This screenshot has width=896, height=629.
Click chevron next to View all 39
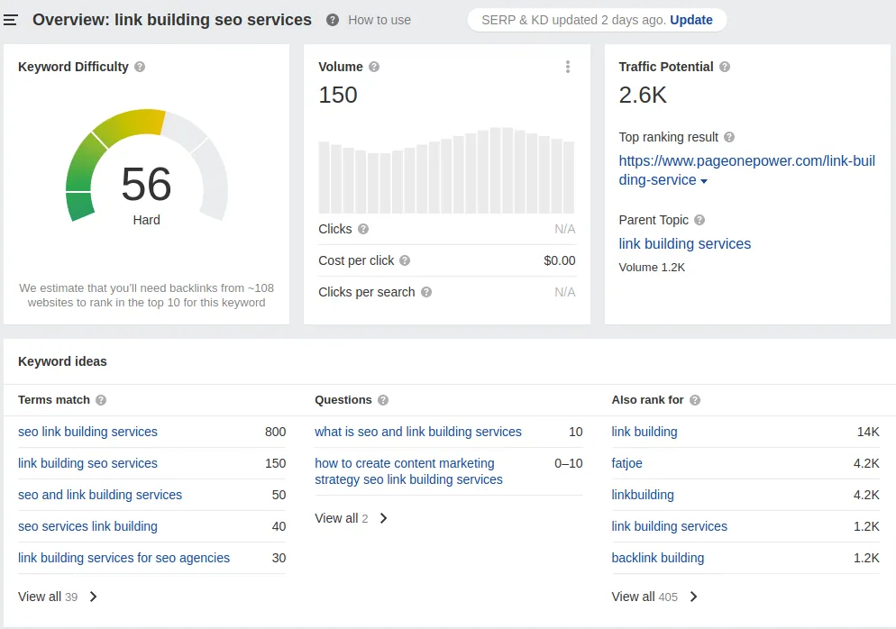tap(93, 597)
